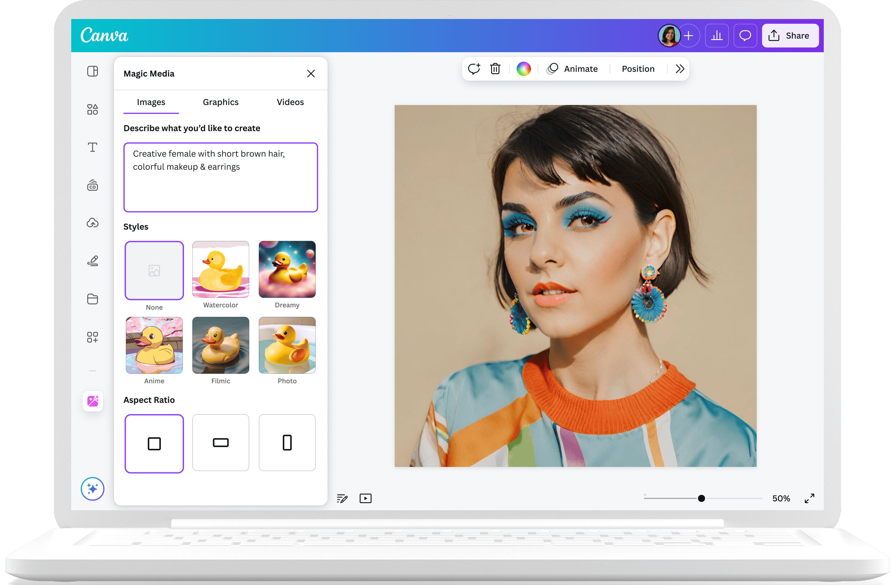
Task: Switch to the Videos tab
Action: click(290, 102)
